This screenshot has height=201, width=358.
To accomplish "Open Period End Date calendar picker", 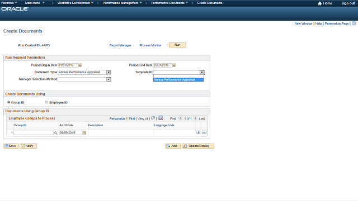I will pos(174,65).
